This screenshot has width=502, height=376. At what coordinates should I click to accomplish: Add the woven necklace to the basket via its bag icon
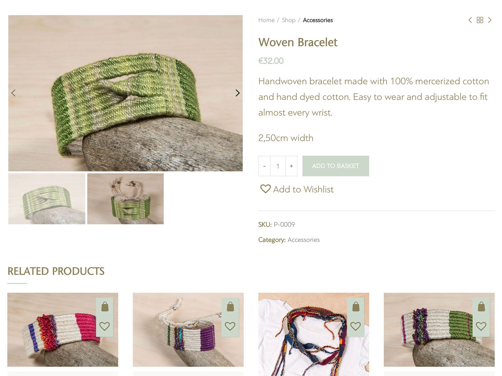[x=356, y=307]
